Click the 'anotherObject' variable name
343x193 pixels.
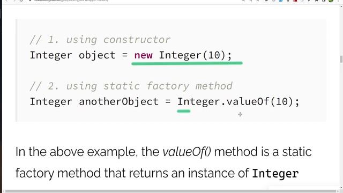118,102
